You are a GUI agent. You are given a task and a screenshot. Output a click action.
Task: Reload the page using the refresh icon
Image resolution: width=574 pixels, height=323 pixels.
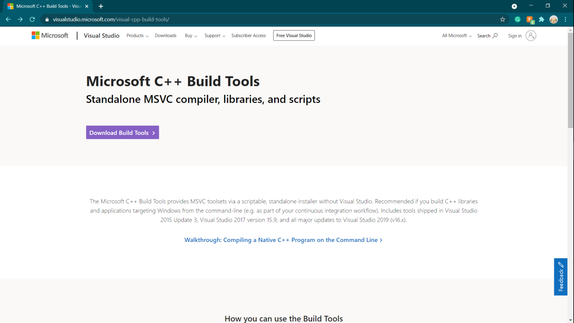tap(32, 19)
